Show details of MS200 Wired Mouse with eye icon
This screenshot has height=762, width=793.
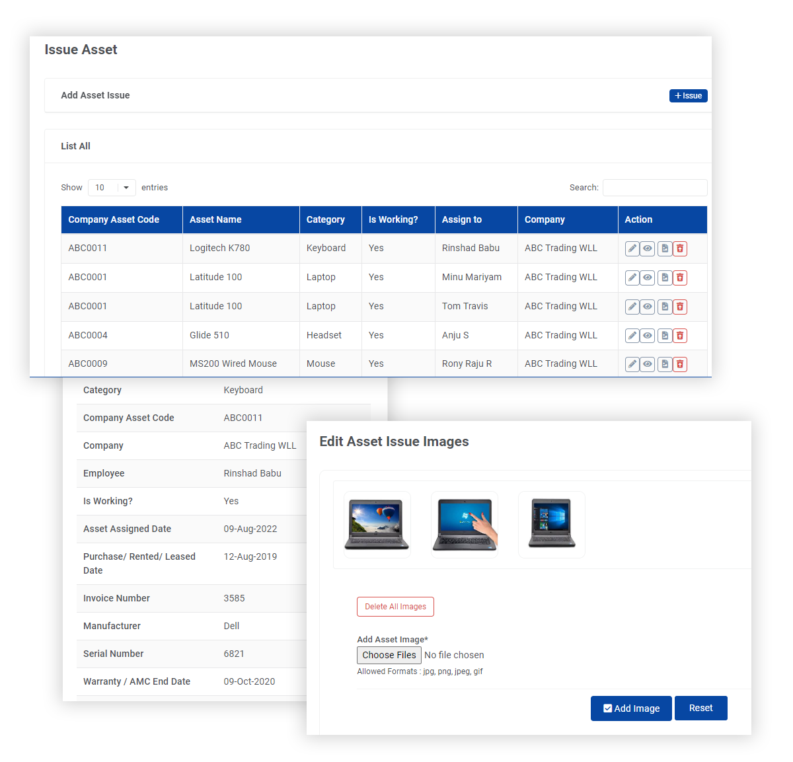(648, 364)
